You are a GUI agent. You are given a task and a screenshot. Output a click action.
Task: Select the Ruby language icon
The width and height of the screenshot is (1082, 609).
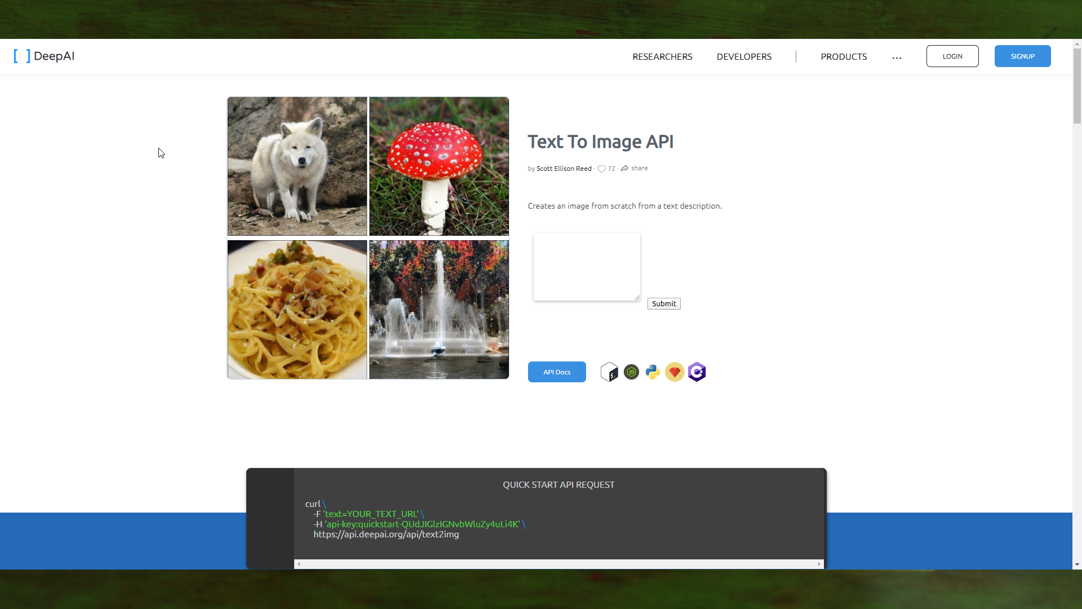coord(675,372)
